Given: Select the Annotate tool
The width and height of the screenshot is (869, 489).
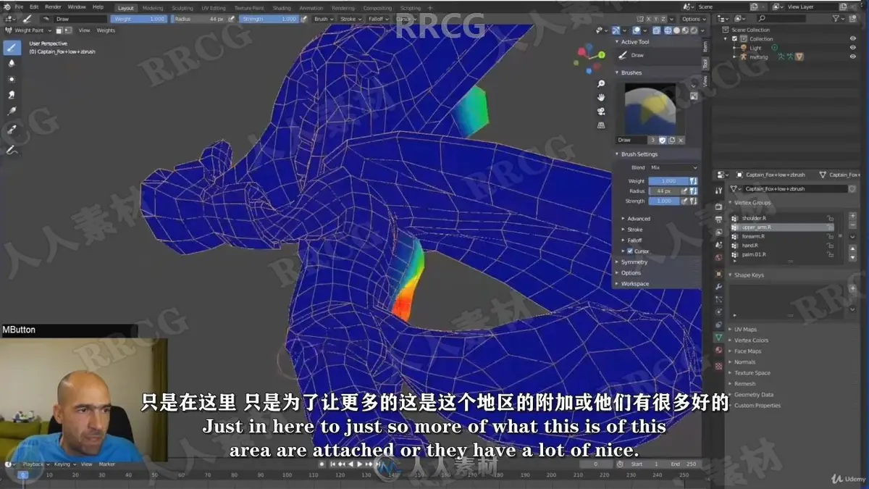Looking at the screenshot, I should pos(12,149).
